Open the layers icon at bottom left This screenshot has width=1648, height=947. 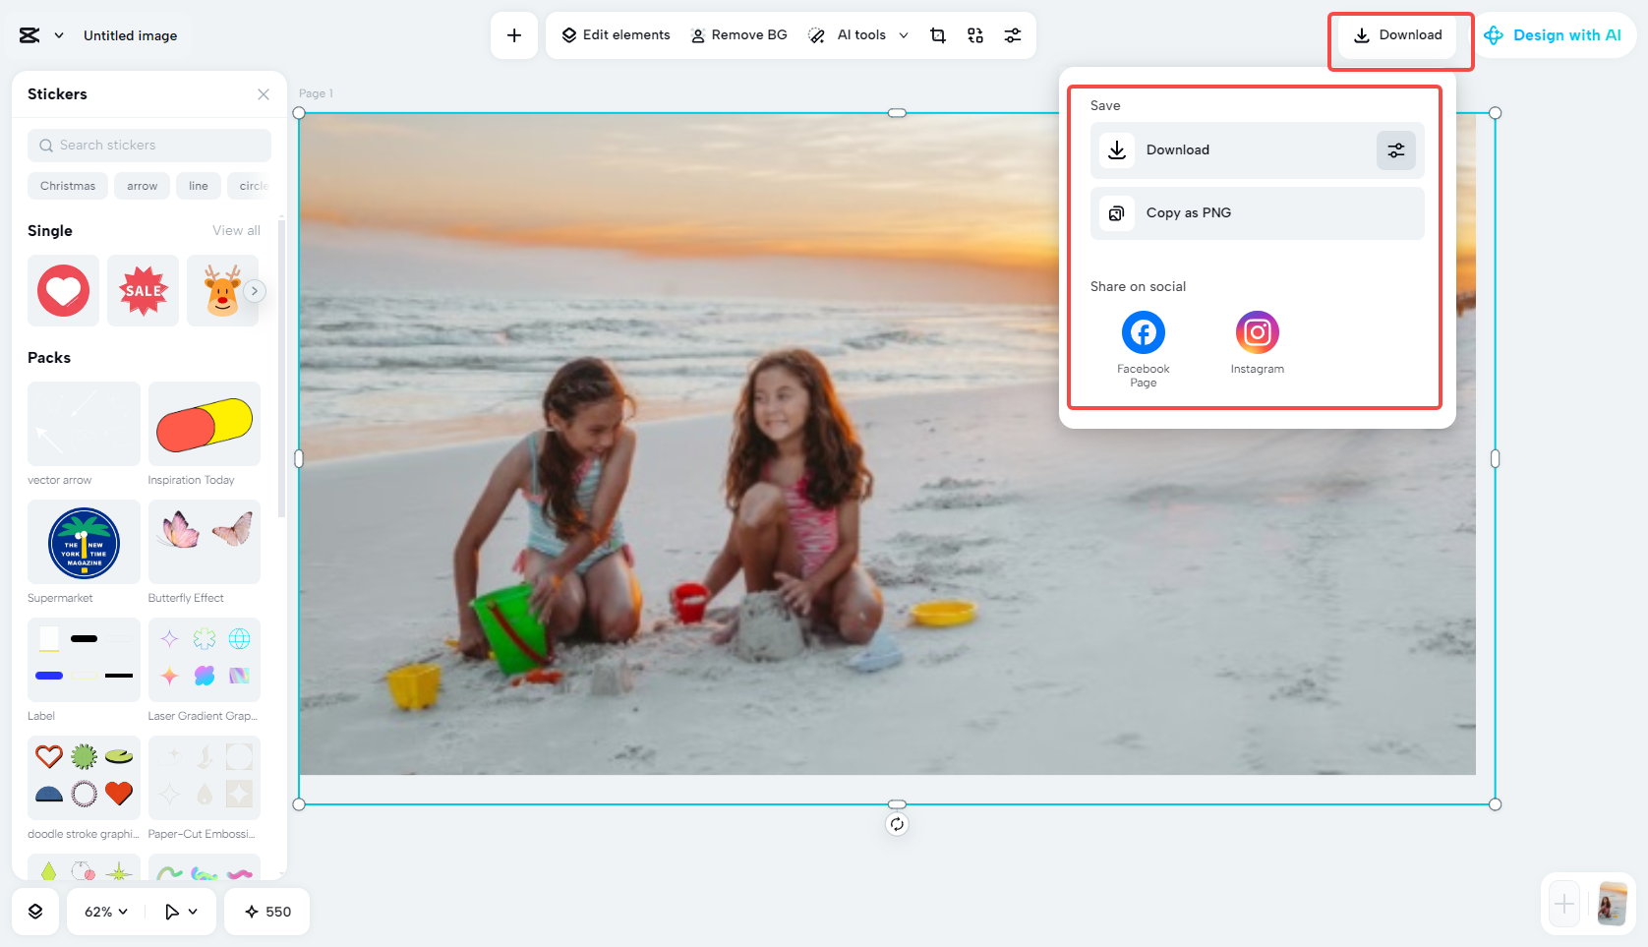pyautogui.click(x=35, y=912)
